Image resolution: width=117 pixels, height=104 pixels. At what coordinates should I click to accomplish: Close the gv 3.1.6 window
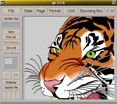(x=114, y=3)
